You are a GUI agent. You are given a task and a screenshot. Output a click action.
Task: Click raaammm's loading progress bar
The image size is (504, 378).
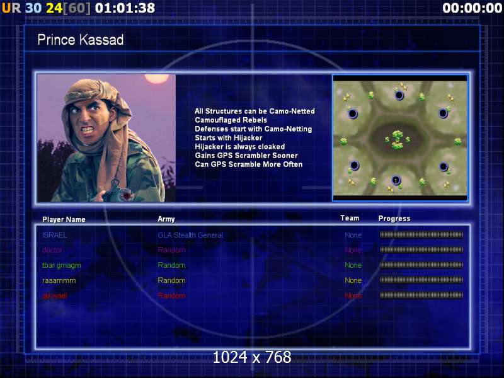click(x=421, y=280)
